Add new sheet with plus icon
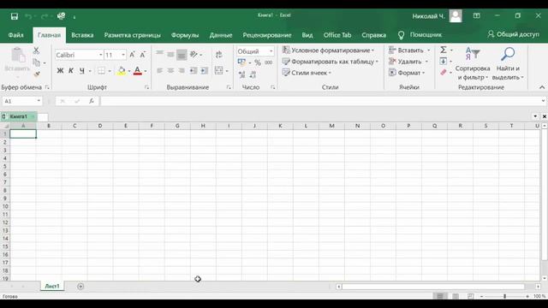Image resolution: width=548 pixels, height=308 pixels. 80,287
